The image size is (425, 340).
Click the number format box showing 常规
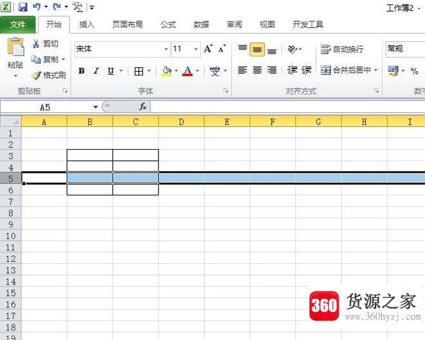click(406, 49)
